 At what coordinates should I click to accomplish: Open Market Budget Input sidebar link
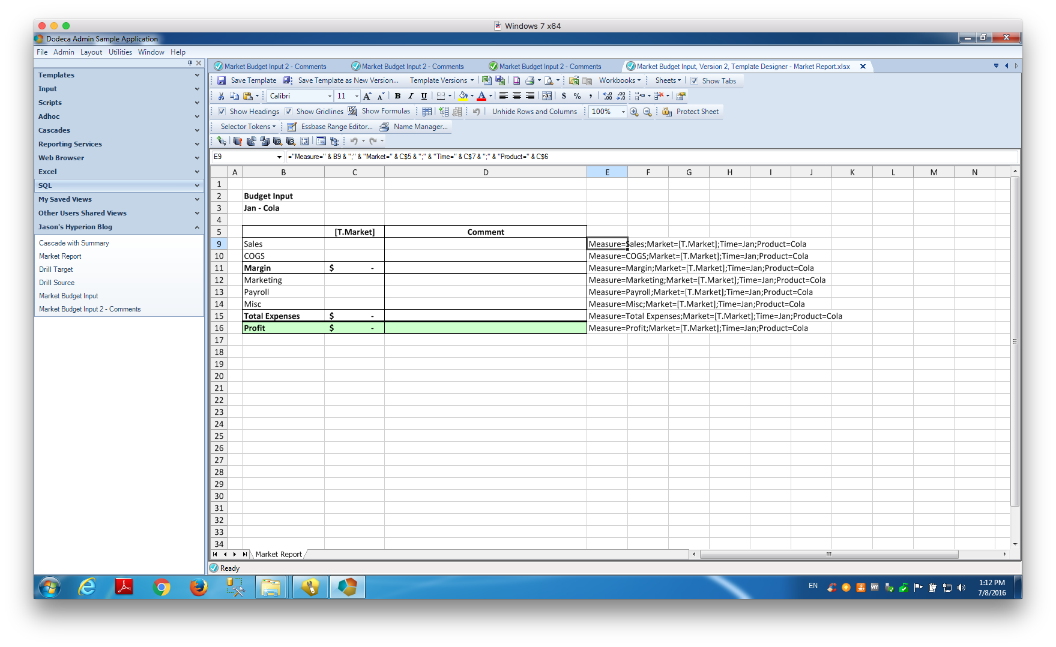[x=68, y=296]
